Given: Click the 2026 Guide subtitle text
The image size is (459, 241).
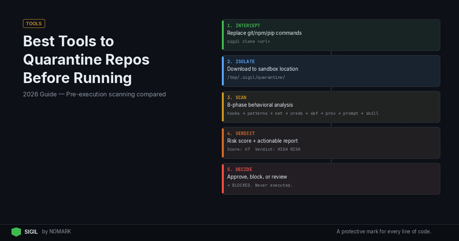Looking at the screenshot, I should [94, 94].
